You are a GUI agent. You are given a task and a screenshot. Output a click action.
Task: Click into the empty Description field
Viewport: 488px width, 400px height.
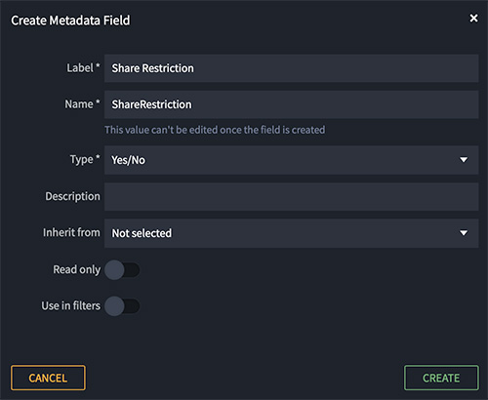[x=291, y=196]
